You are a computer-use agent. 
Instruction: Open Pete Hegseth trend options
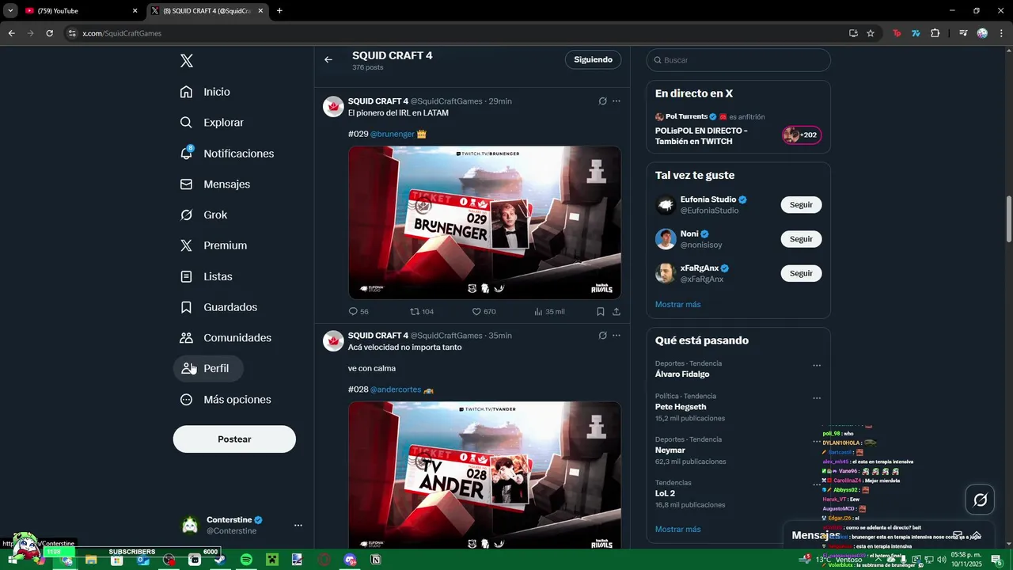(x=817, y=398)
